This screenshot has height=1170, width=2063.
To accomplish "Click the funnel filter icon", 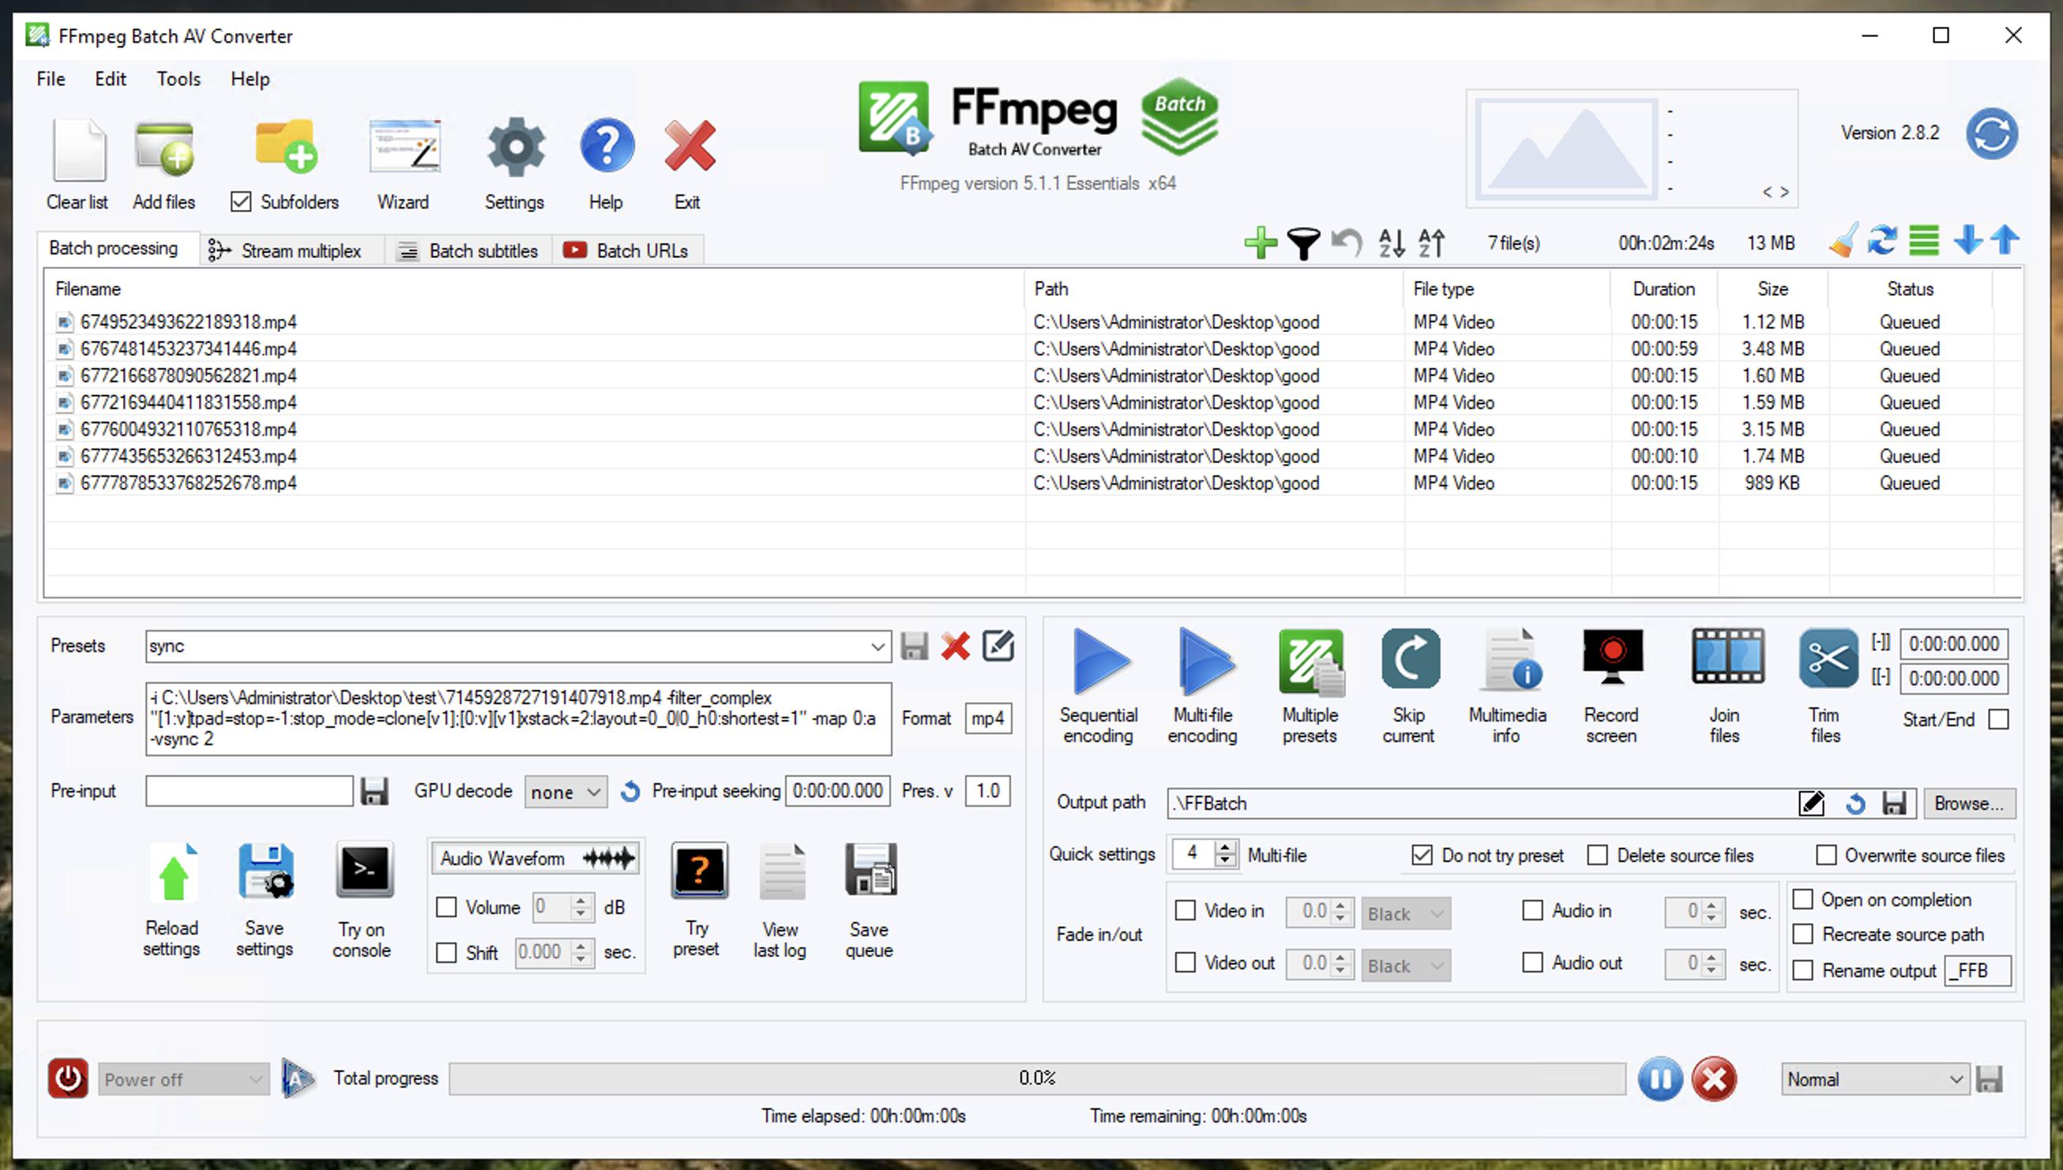I will 1302,242.
